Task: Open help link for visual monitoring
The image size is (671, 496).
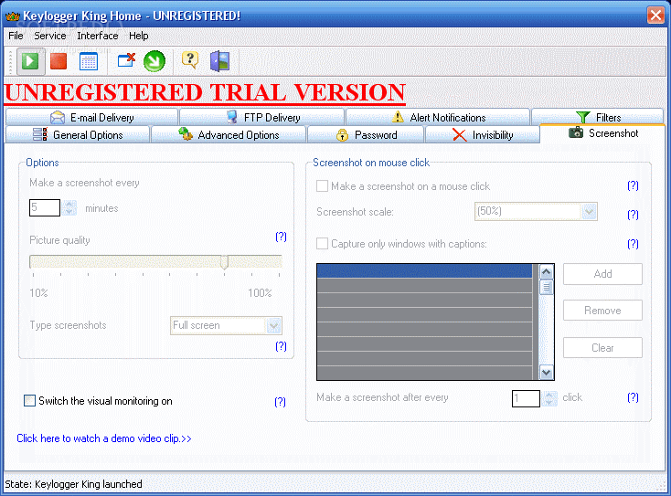Action: click(x=280, y=402)
